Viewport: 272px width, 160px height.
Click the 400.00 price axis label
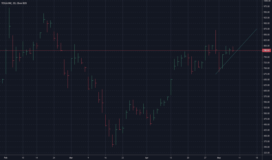(x=266, y=136)
